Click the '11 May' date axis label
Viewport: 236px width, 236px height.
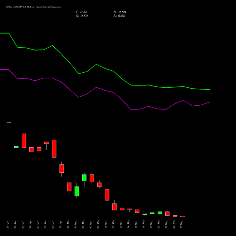pos(106,225)
